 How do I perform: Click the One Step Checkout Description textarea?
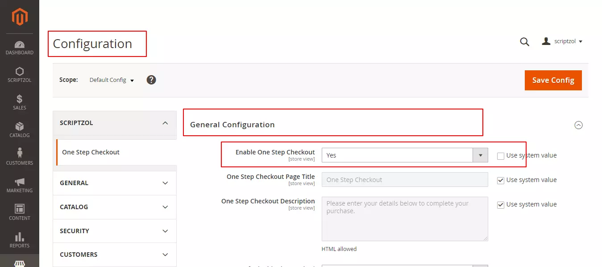405,219
